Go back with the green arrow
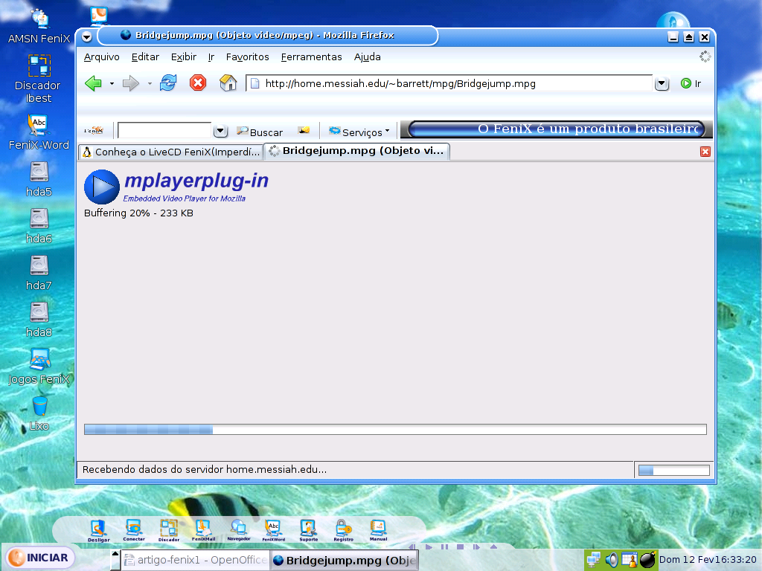 tap(93, 83)
